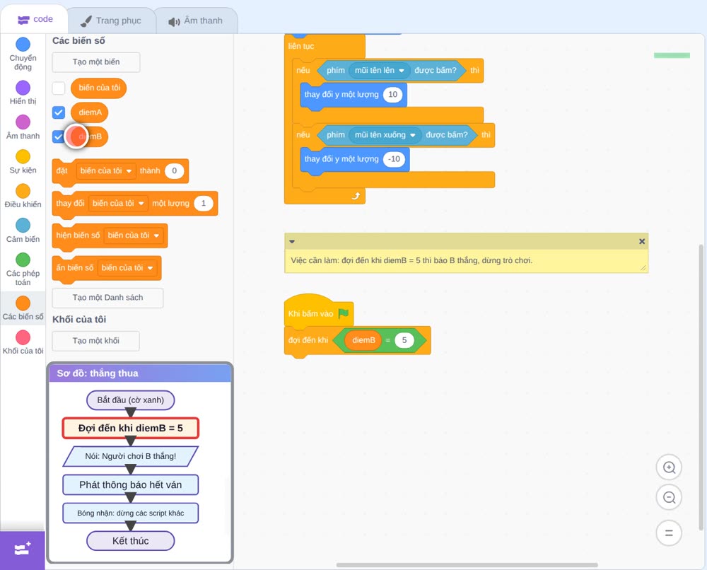Screen dimensions: 707x570
Task: Click Tạo một khối button
Action: (96, 341)
